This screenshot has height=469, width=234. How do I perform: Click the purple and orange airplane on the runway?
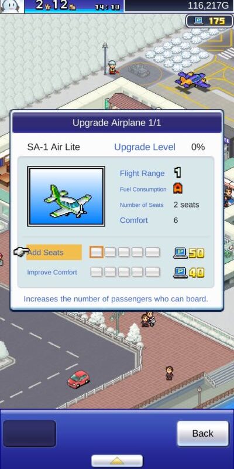[192, 80]
